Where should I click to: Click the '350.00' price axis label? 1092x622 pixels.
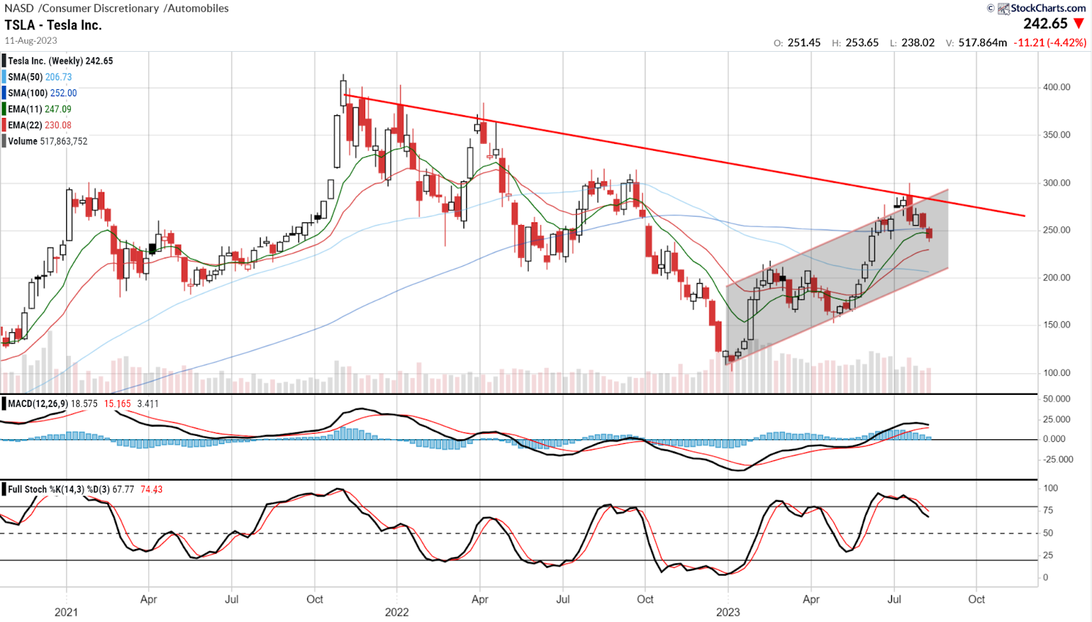(1057, 135)
